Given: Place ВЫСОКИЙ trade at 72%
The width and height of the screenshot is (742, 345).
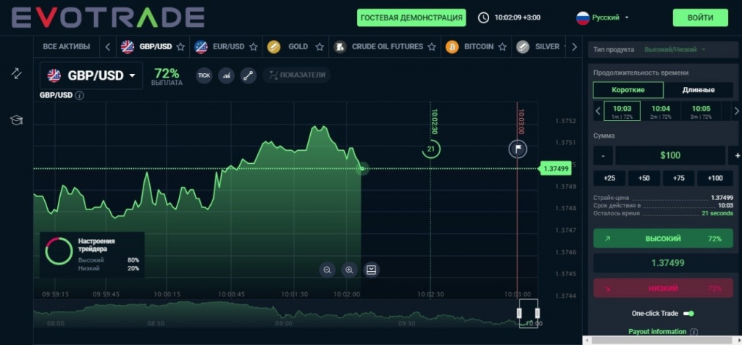Looking at the screenshot, I should tap(663, 238).
